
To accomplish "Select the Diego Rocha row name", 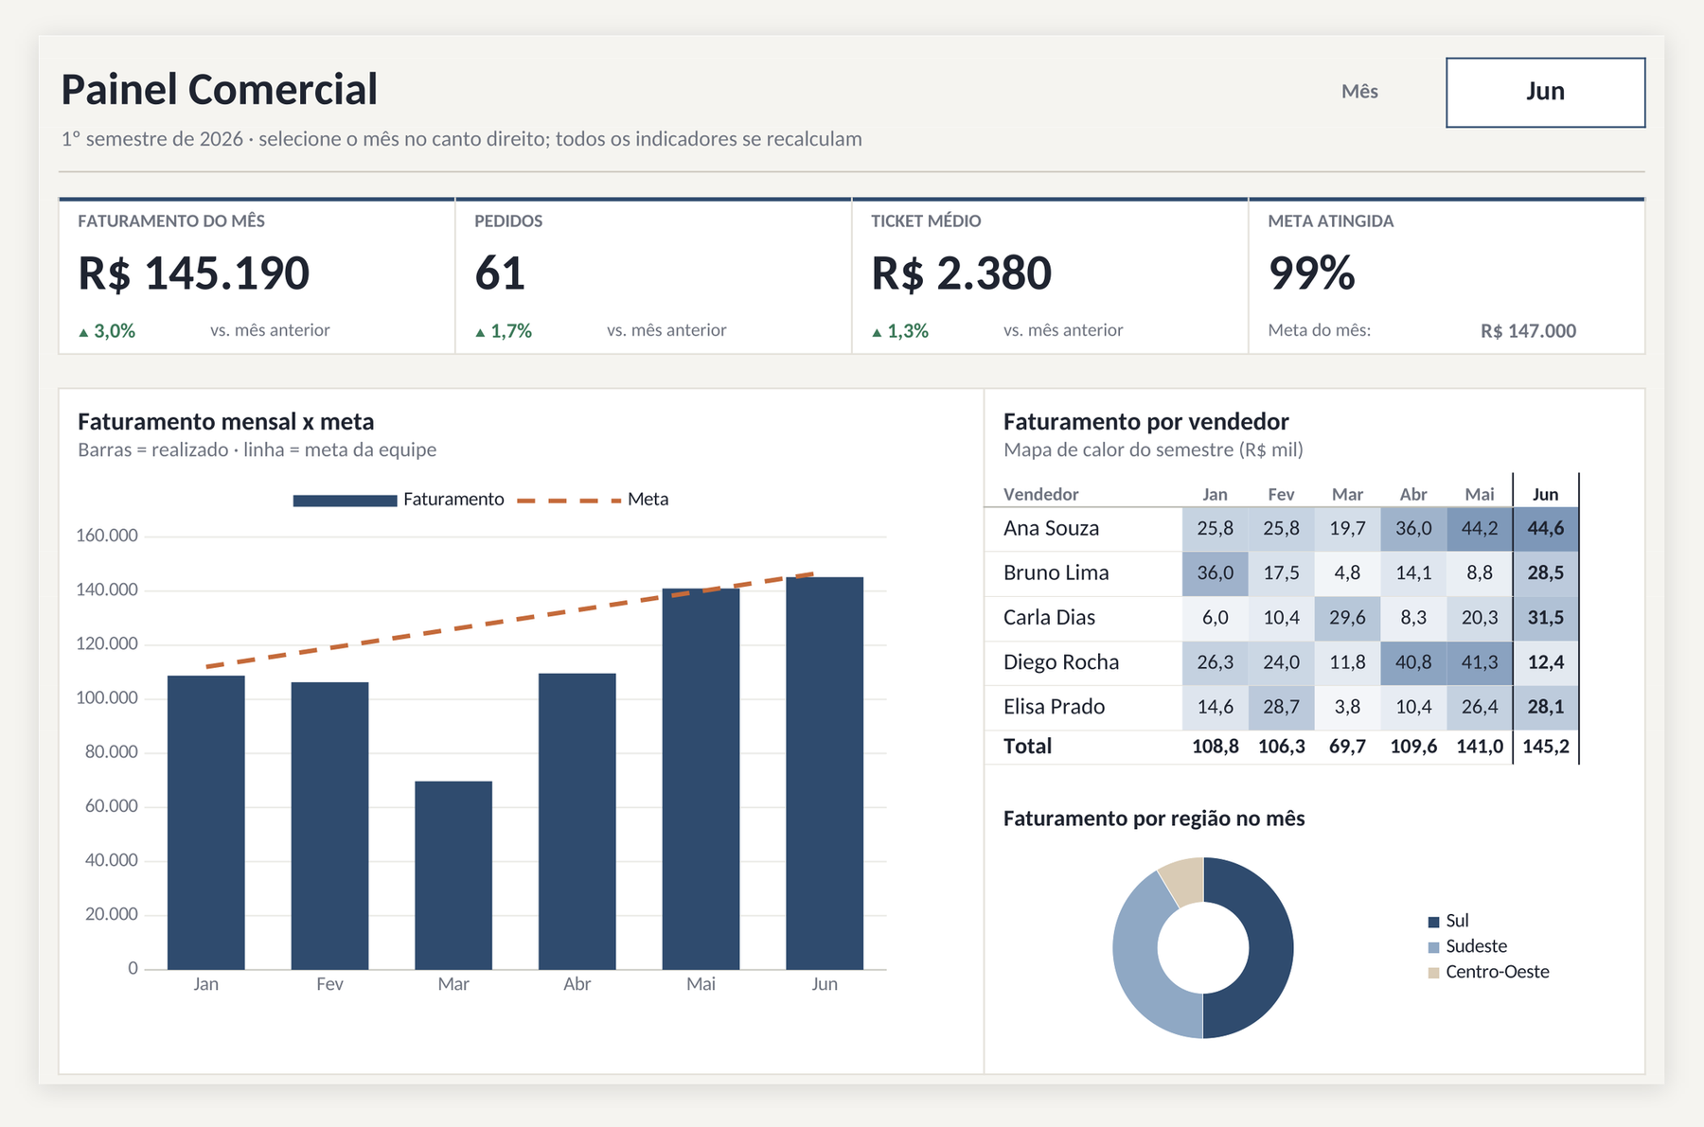I will [x=1061, y=661].
